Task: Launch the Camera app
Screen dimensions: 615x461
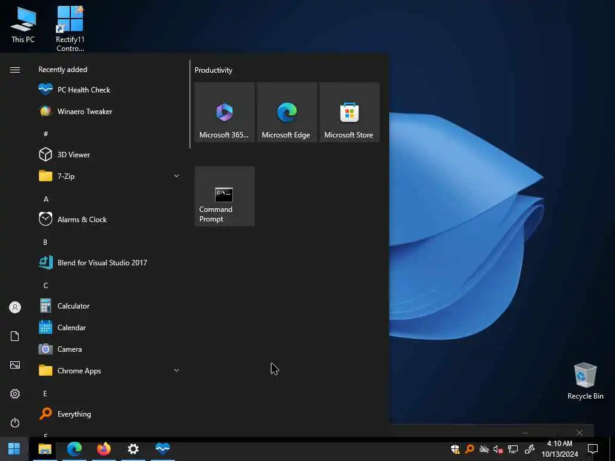Action: 109,349
